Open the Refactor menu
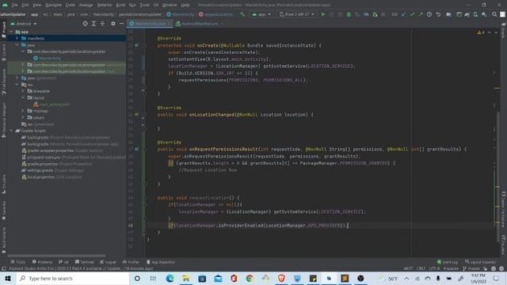This screenshot has height=285, width=507. coord(105,6)
